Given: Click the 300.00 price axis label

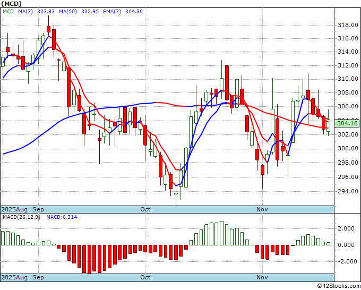Looking at the screenshot, I should point(348,148).
